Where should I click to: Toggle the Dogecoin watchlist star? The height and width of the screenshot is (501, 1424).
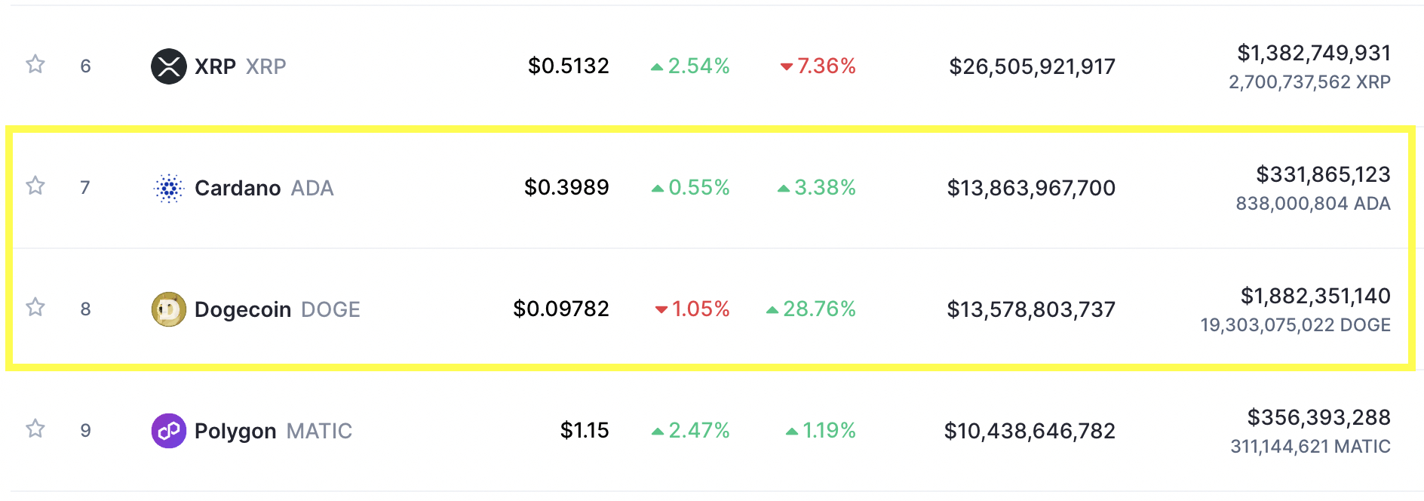click(35, 307)
